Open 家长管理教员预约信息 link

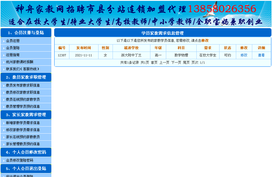pos(23,144)
